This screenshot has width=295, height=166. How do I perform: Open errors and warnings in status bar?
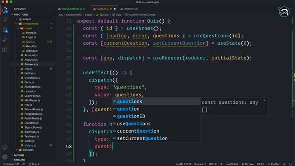[x=34, y=164]
